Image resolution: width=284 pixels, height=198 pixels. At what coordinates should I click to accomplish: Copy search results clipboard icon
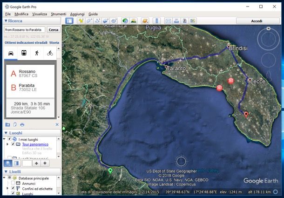tap(15, 124)
